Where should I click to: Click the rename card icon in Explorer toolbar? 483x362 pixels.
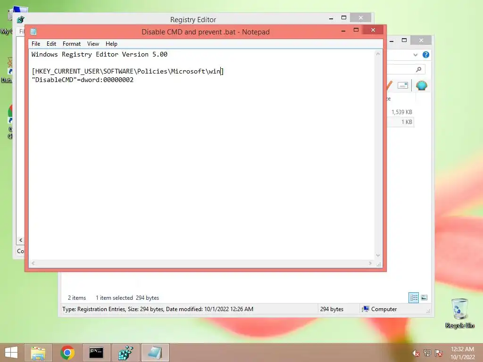point(403,85)
